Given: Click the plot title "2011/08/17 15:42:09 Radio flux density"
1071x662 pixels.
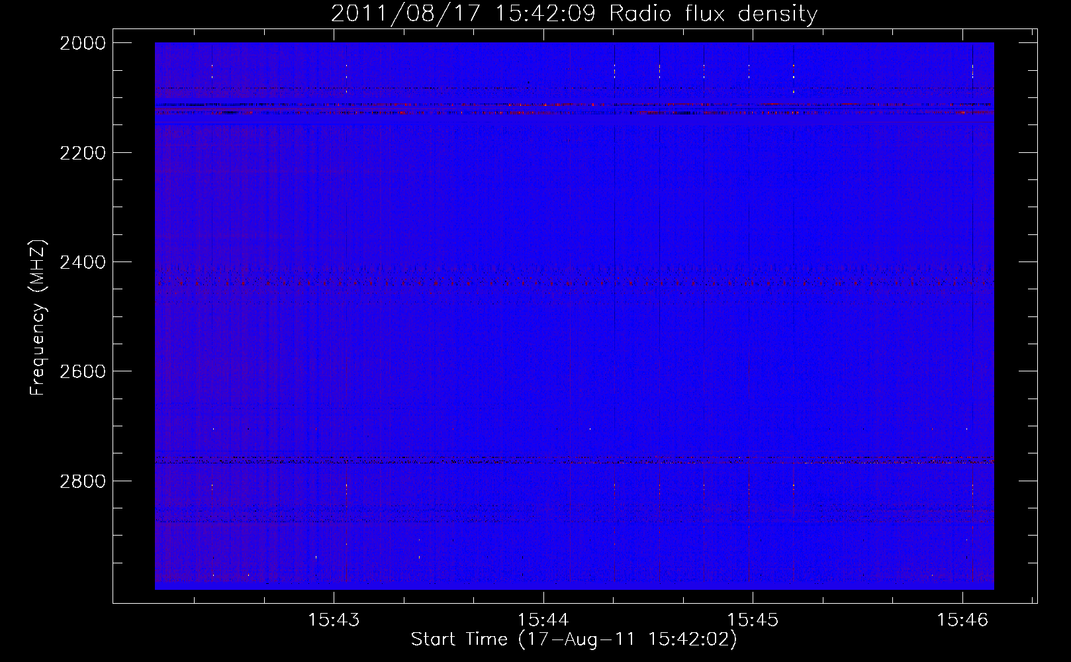Looking at the screenshot, I should pos(574,13).
